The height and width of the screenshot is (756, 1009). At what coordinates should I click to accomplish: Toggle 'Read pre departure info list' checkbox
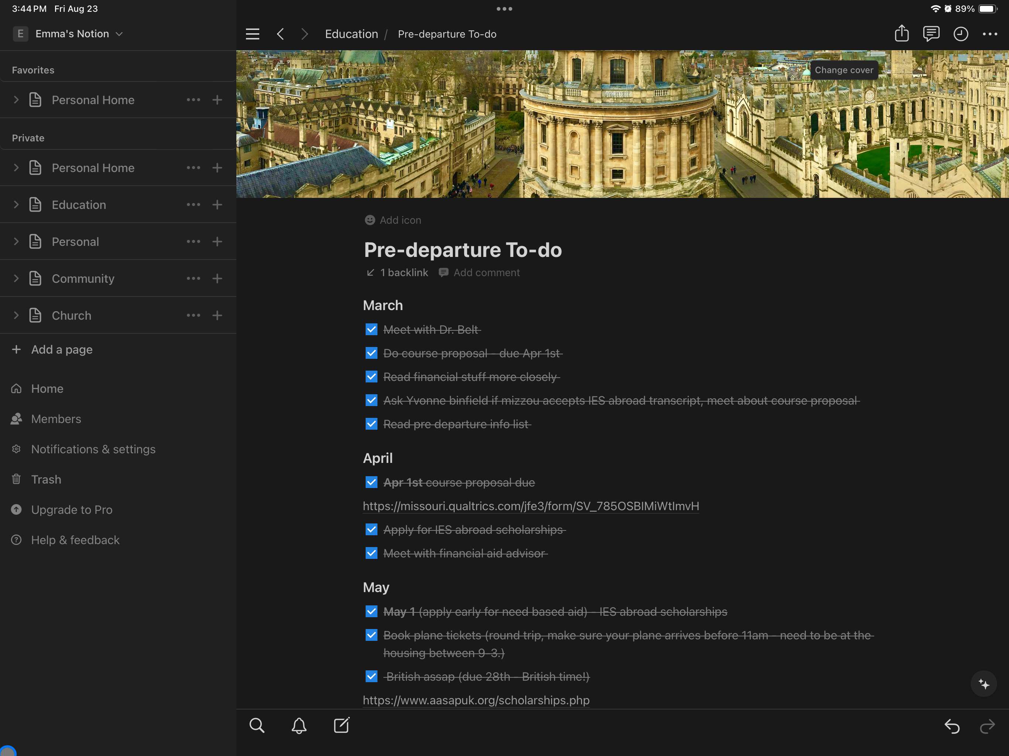point(371,424)
